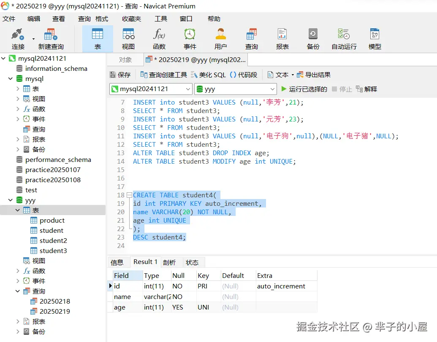Switch to the 20250219 @yyy query tab
This screenshot has height=342, width=437.
[196, 60]
